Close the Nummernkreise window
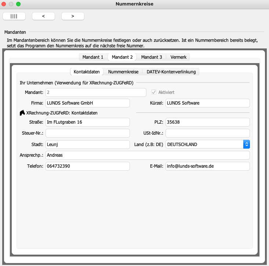This screenshot has height=266, width=269. pos(4,4)
